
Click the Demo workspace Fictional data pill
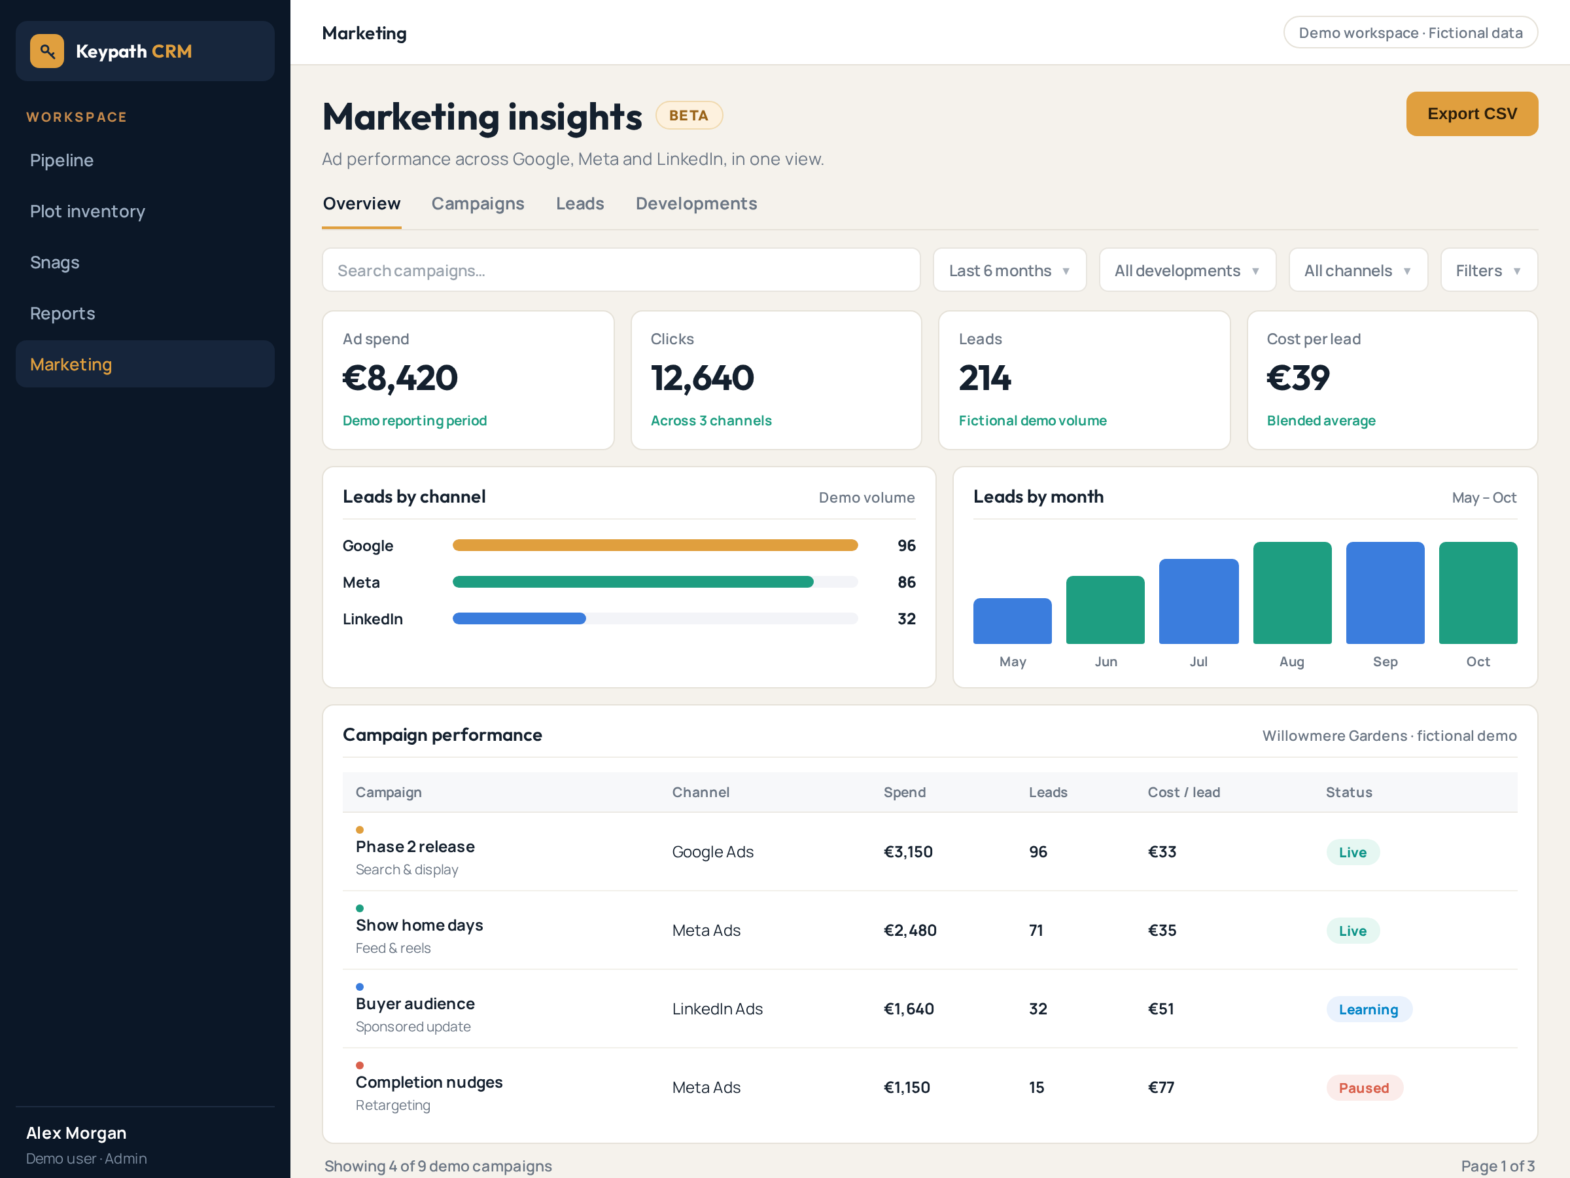pyautogui.click(x=1410, y=33)
